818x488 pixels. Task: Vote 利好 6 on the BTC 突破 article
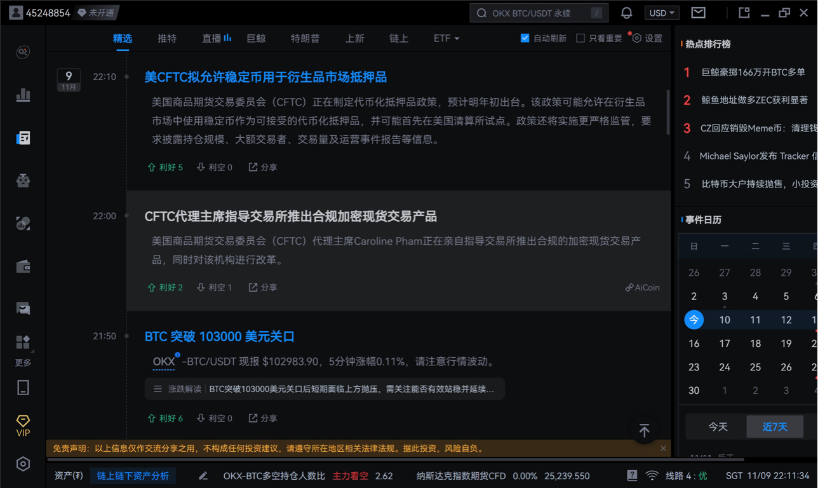pos(165,418)
